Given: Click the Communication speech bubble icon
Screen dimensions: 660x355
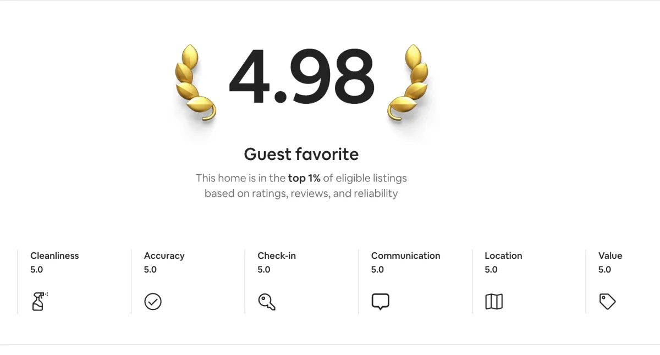Looking at the screenshot, I should (380, 302).
